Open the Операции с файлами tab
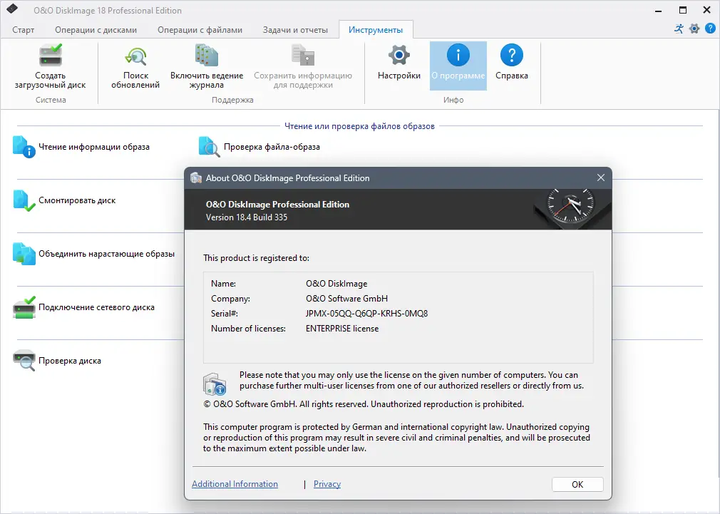This screenshot has width=720, height=514. (200, 30)
